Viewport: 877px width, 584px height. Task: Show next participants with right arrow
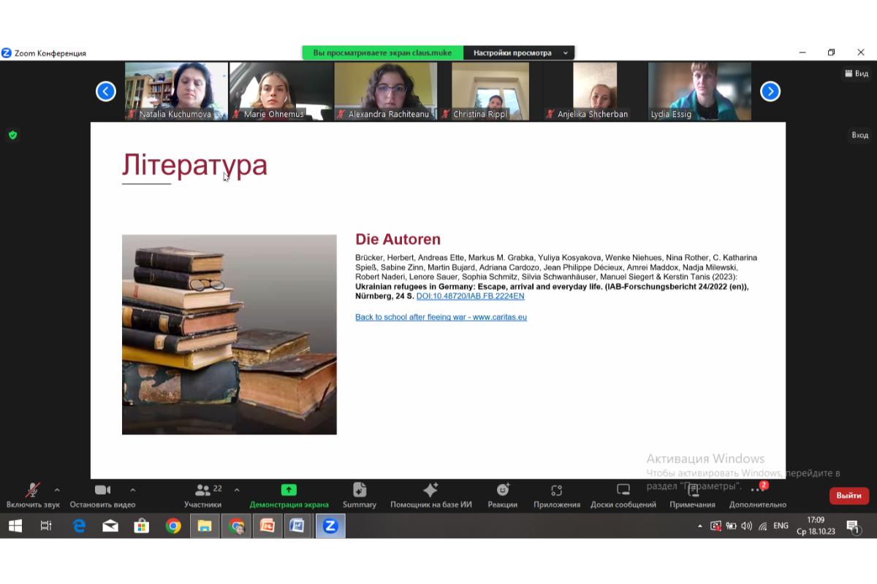click(x=770, y=91)
